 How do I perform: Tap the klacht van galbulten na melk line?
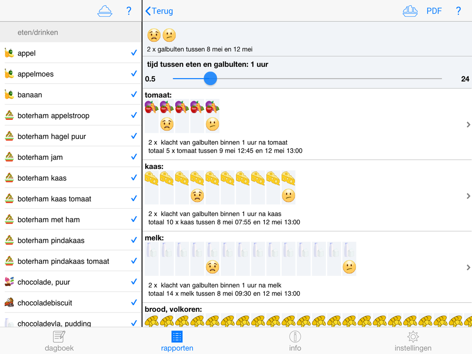point(215,285)
